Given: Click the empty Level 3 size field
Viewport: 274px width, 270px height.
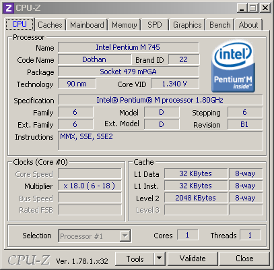Looking at the screenshot, I should (x=196, y=210).
